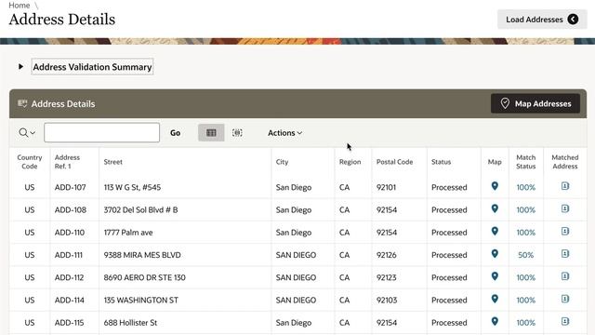Sort by Postal Code column header
Viewport: 595px width, 335px height.
(x=394, y=162)
